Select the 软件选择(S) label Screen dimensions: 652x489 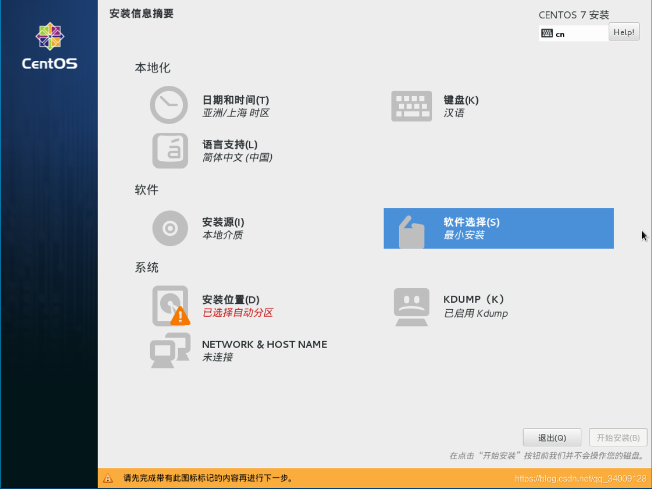(x=471, y=222)
